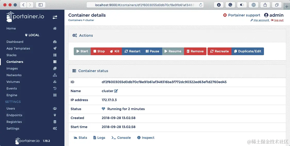Click the Recreate container button

click(220, 51)
